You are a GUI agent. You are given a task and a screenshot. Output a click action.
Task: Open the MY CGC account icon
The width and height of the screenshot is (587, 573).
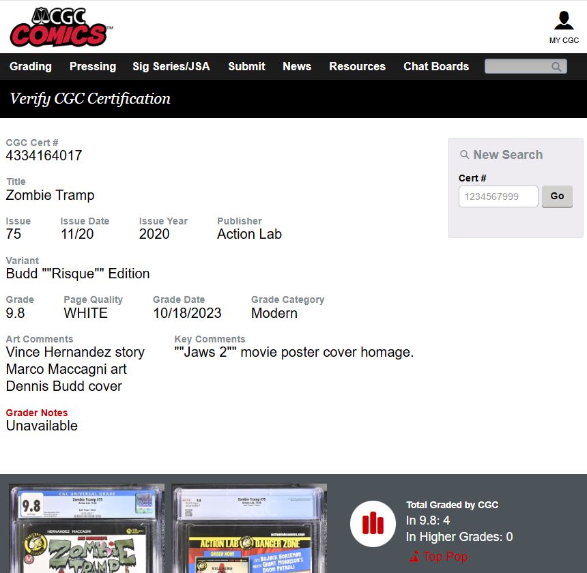[x=564, y=20]
